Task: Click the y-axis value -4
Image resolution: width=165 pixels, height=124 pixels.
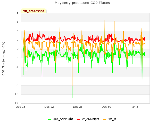Action: click(x=17, y=67)
